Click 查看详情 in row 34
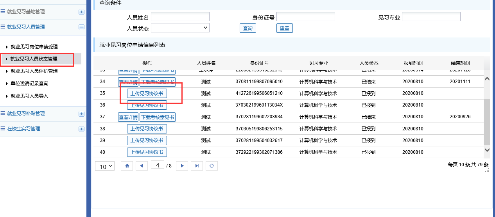 [x=128, y=82]
